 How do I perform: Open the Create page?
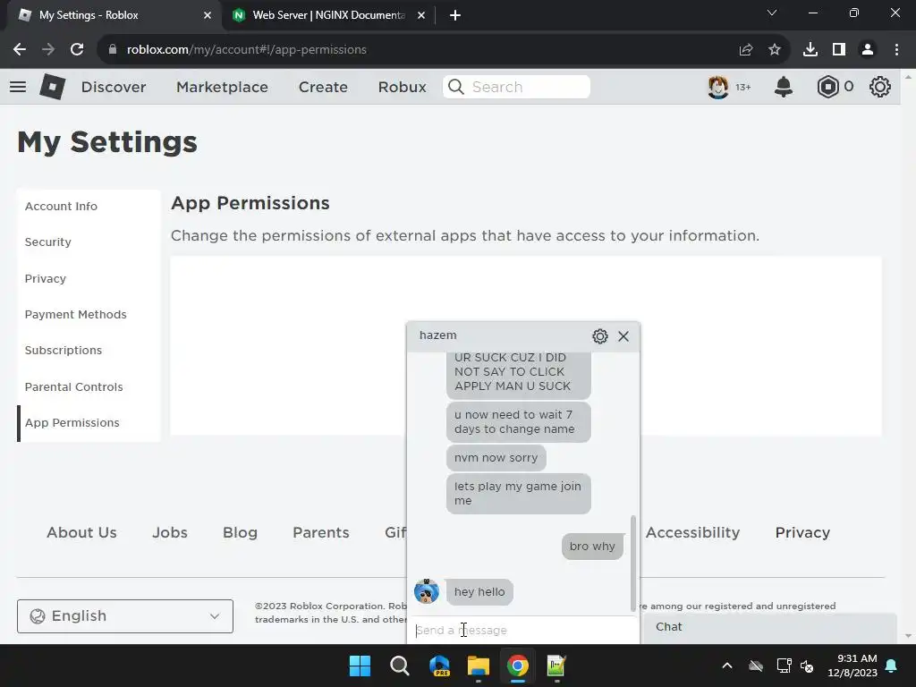pyautogui.click(x=323, y=87)
